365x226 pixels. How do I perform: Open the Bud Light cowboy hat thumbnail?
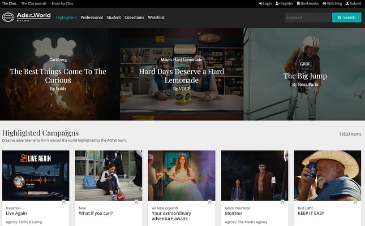[328, 176]
